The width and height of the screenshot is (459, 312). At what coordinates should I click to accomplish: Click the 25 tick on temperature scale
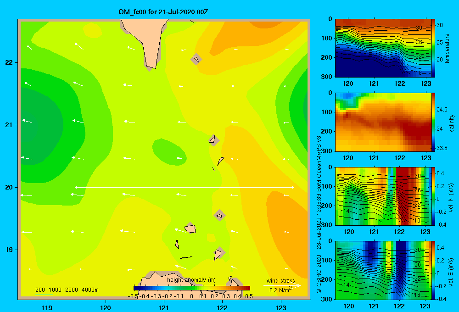click(x=440, y=42)
